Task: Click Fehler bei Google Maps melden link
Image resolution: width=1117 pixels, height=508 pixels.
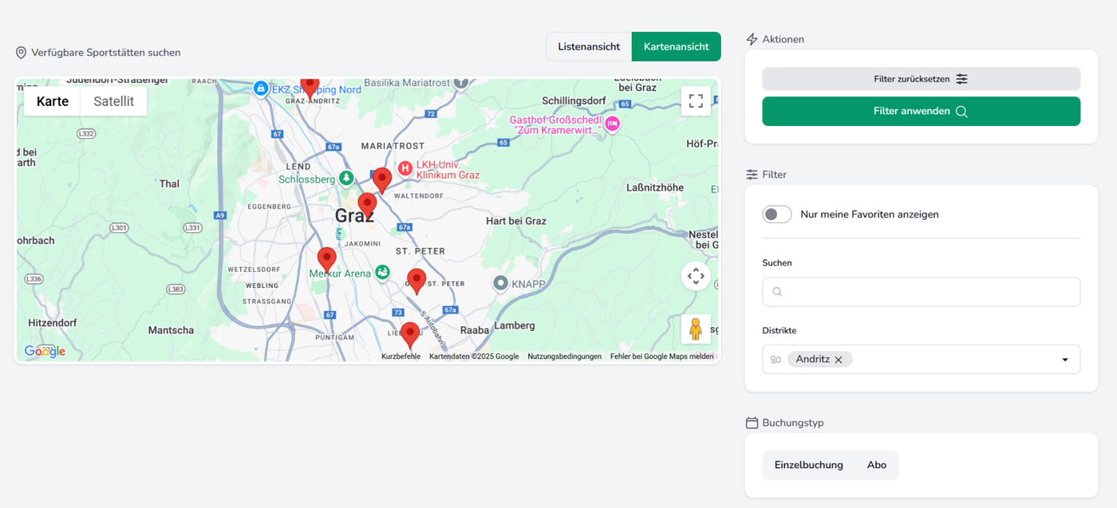Action: (x=662, y=356)
